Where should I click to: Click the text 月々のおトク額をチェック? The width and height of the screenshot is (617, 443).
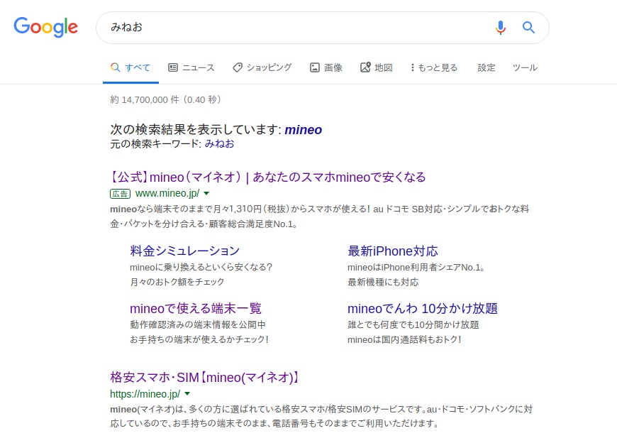(x=177, y=282)
